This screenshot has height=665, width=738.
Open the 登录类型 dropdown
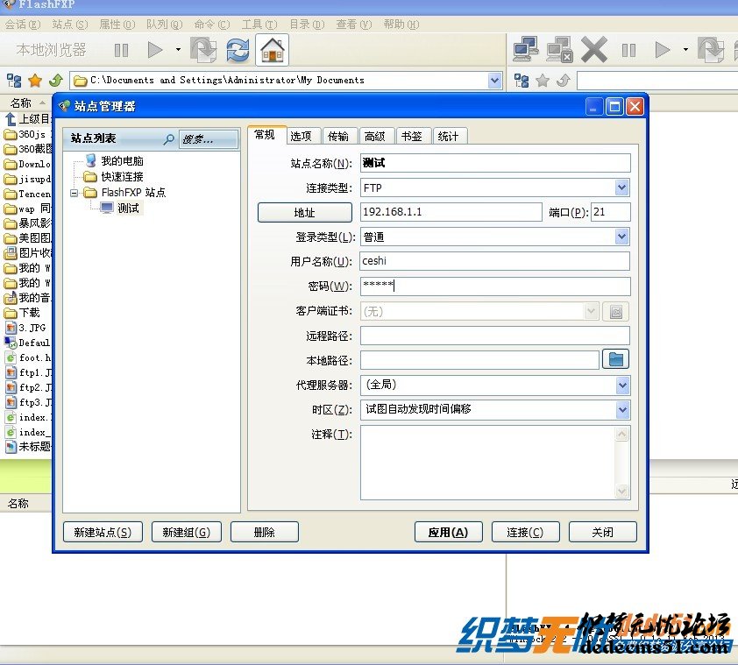[621, 236]
